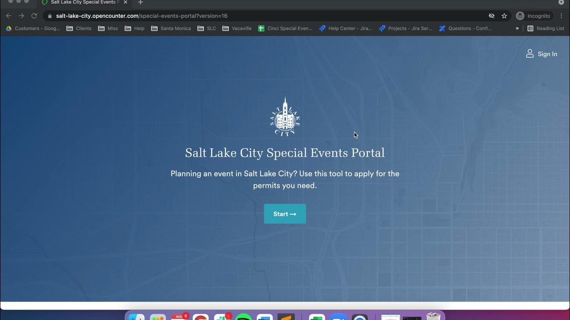Open the Clients bookmark folder

(x=79, y=28)
